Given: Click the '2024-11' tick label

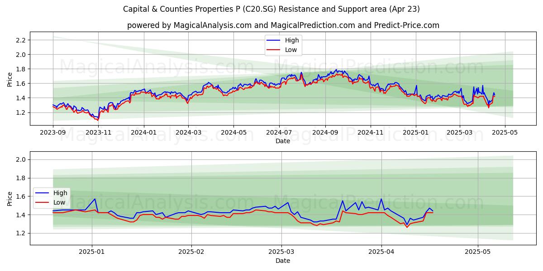Looking at the screenshot, I should click(x=371, y=132).
